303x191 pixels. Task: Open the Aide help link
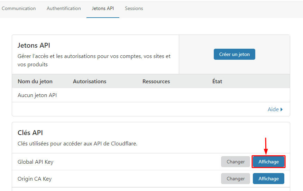pos(273,109)
